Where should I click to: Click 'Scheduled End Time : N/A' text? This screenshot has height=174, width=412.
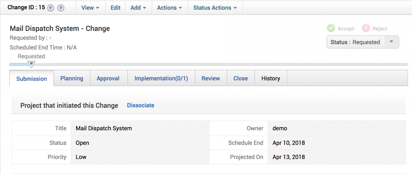pos(43,48)
